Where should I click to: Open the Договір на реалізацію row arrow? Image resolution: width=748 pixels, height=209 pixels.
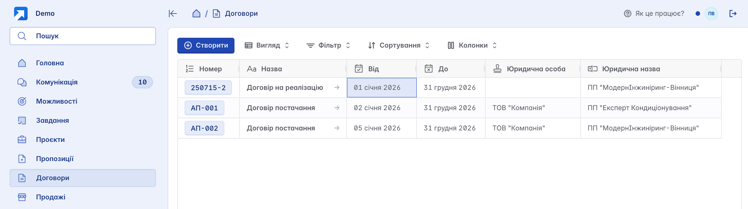pos(337,87)
